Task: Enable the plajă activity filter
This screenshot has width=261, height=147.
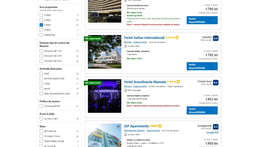Action: pos(41,73)
